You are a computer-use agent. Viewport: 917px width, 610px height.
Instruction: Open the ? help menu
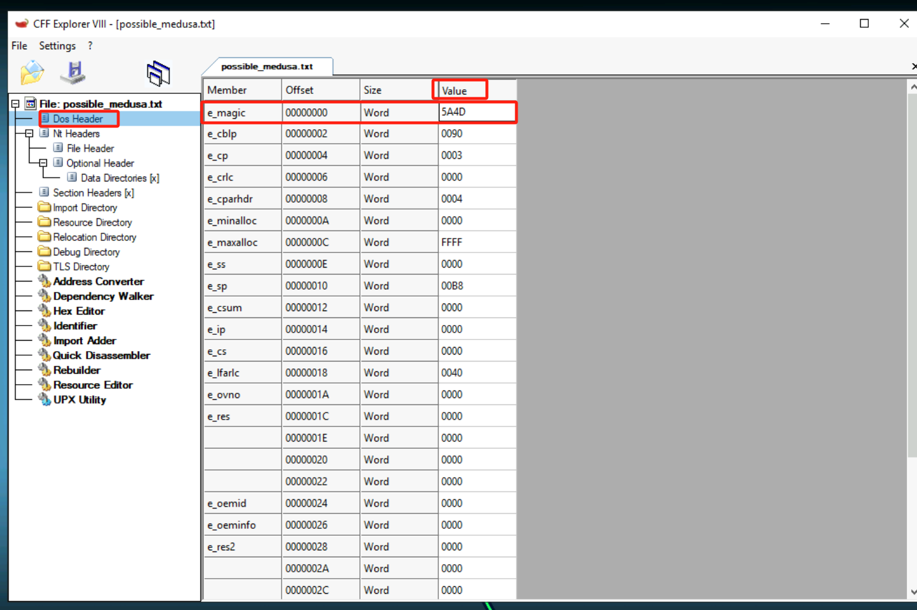pyautogui.click(x=90, y=46)
